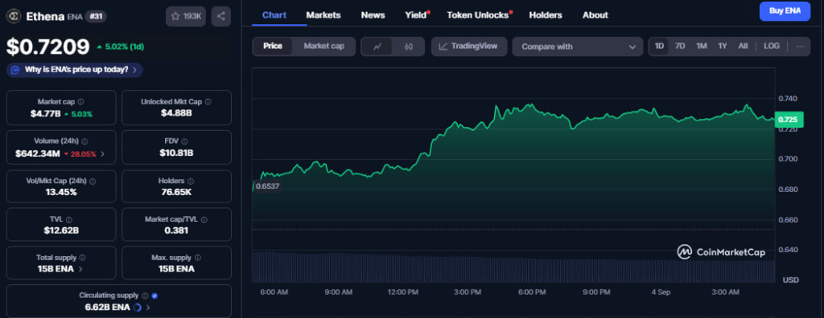Switch to the candlestick chart icon

click(409, 47)
